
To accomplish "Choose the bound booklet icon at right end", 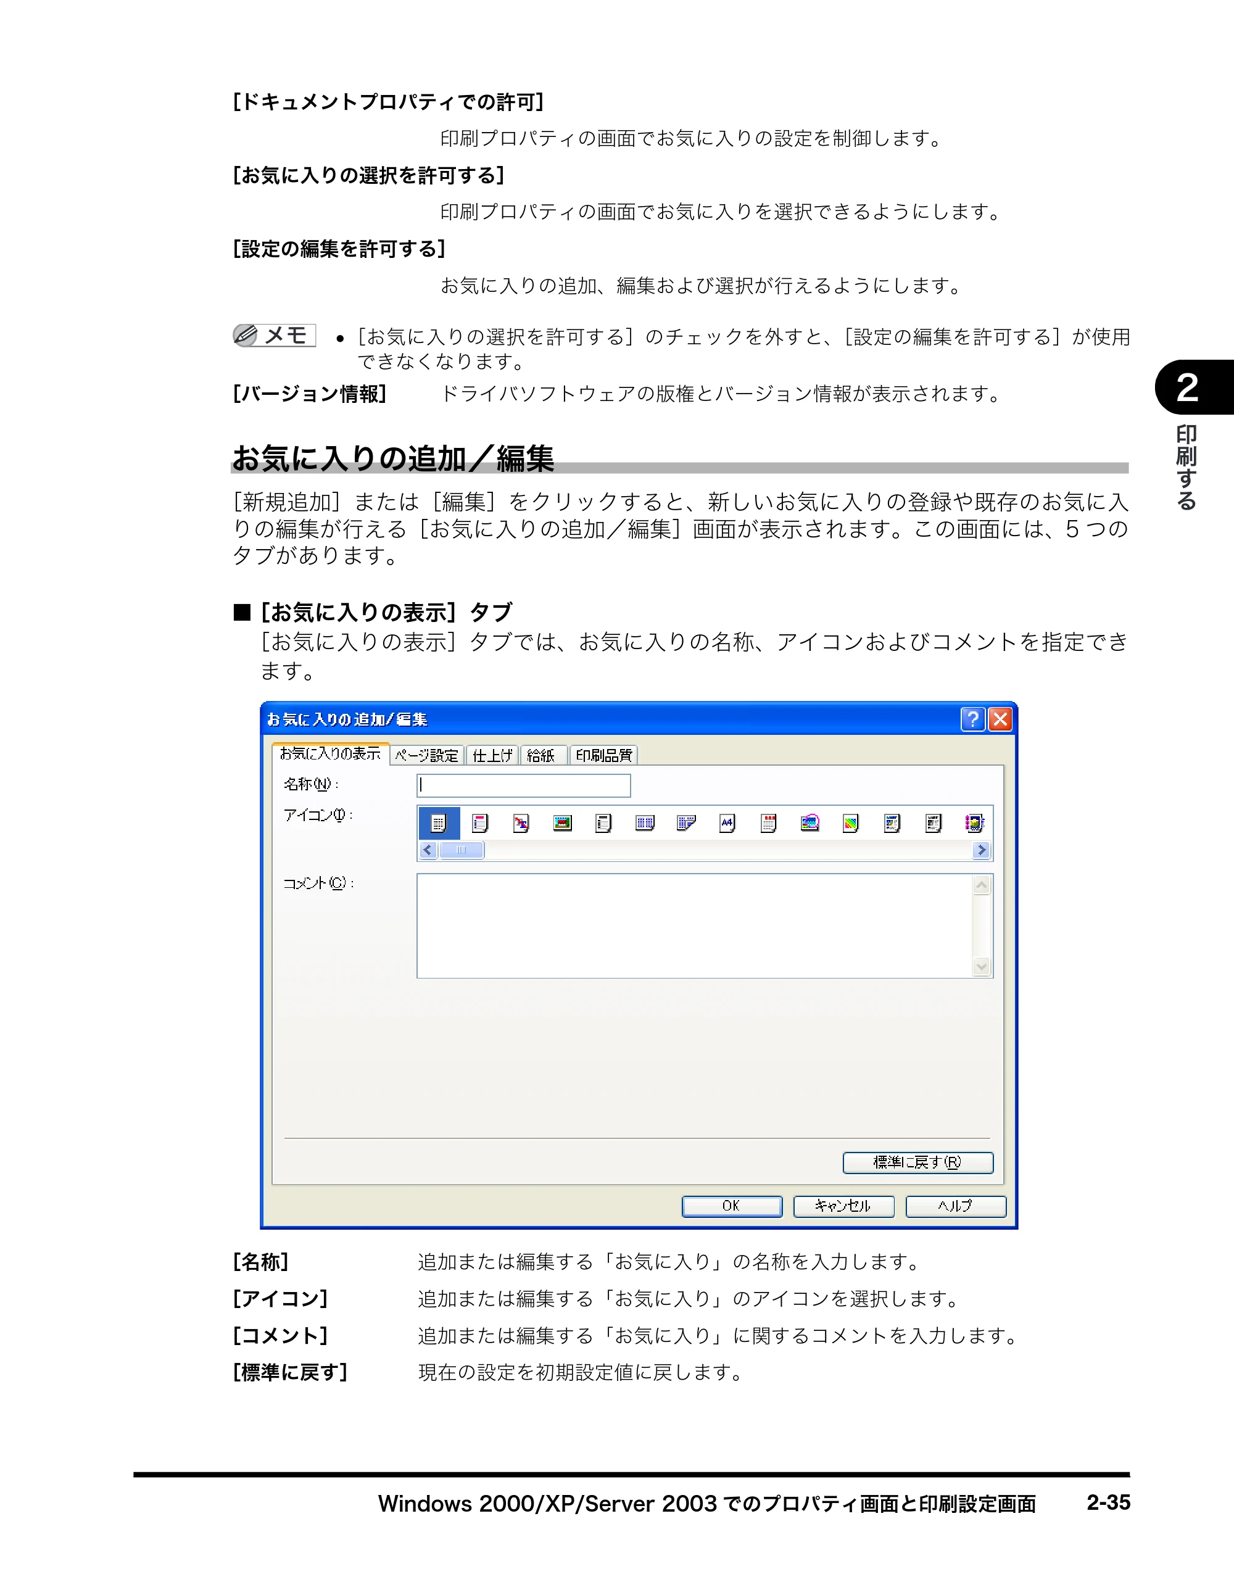I will [974, 824].
